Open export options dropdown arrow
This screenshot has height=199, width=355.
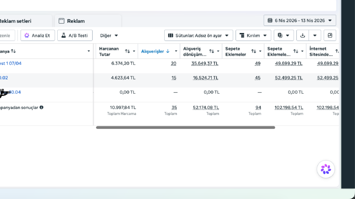pyautogui.click(x=315, y=35)
